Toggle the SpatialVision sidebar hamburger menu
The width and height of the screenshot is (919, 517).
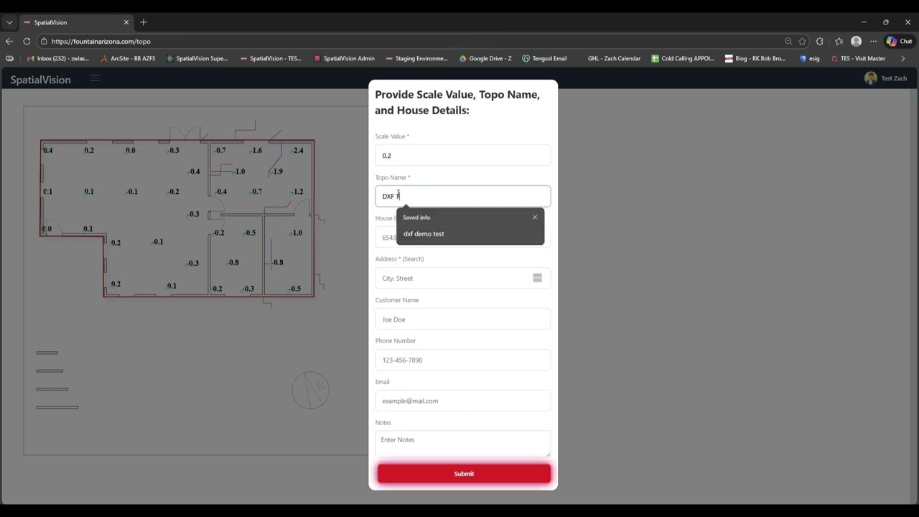coord(95,79)
